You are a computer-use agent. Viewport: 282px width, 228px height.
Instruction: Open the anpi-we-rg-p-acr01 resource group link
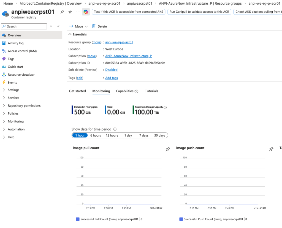[119, 42]
